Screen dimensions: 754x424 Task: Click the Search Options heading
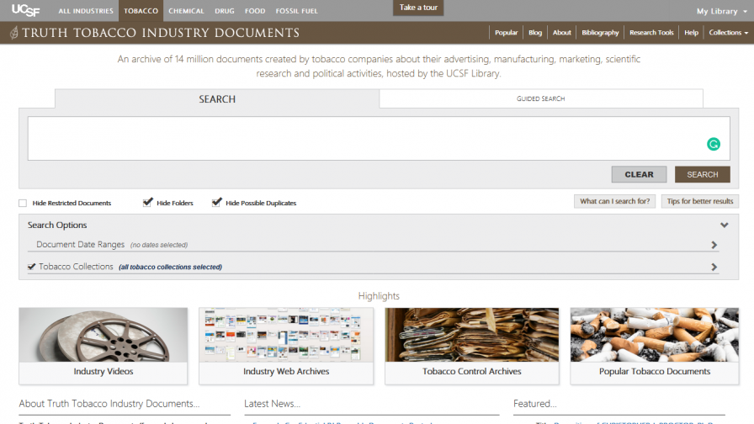[x=57, y=225]
